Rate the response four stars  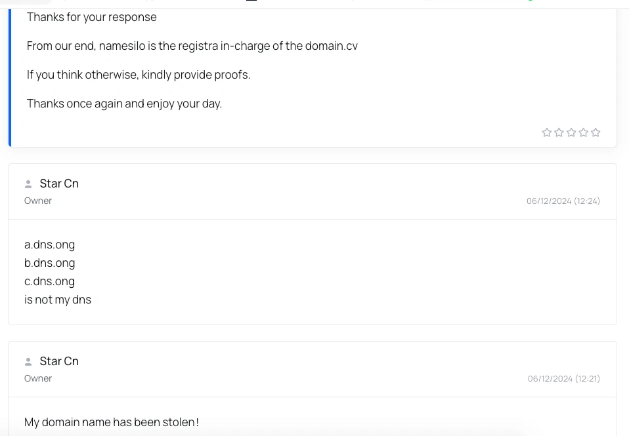[x=584, y=132]
